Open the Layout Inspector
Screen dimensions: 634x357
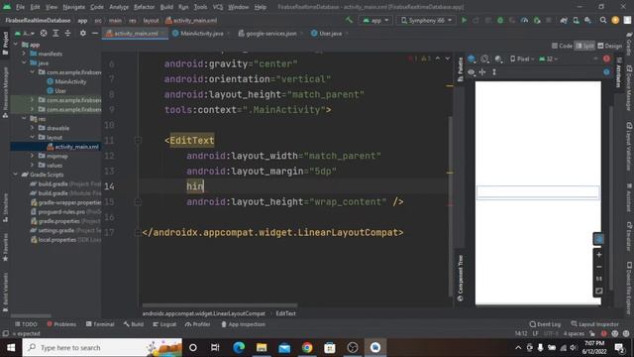coord(594,324)
